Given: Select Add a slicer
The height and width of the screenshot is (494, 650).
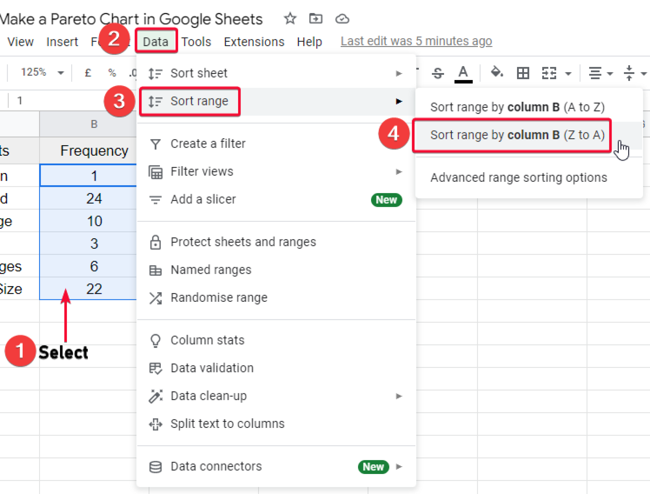Looking at the screenshot, I should point(276,200).
